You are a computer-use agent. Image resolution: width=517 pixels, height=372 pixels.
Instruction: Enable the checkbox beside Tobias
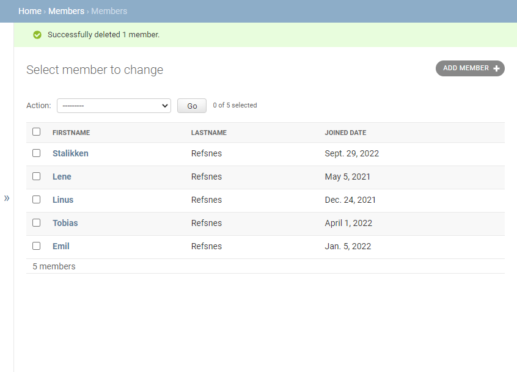(x=36, y=223)
